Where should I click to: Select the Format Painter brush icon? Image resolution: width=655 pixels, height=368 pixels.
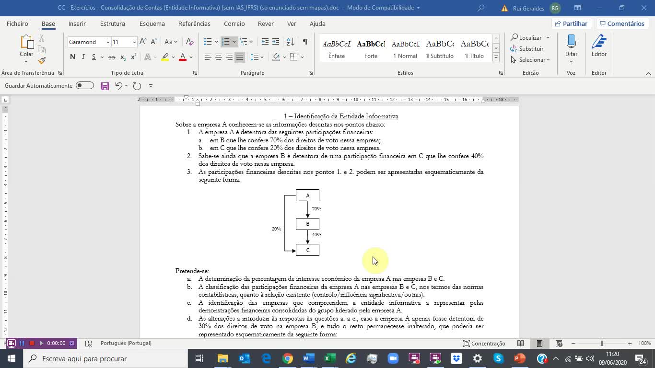click(x=42, y=60)
